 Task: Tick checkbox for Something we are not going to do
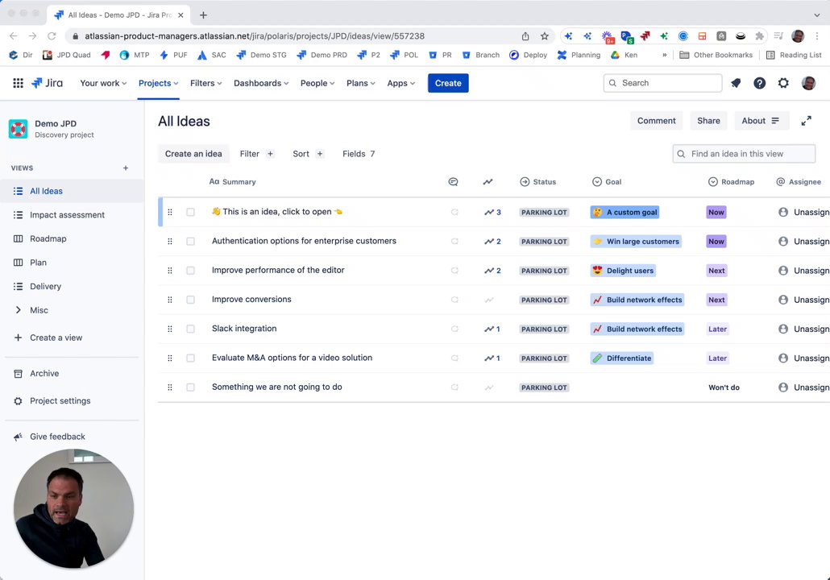click(190, 387)
